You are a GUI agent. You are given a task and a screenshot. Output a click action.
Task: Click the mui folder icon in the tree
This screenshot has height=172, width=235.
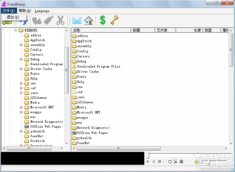coord(27,117)
